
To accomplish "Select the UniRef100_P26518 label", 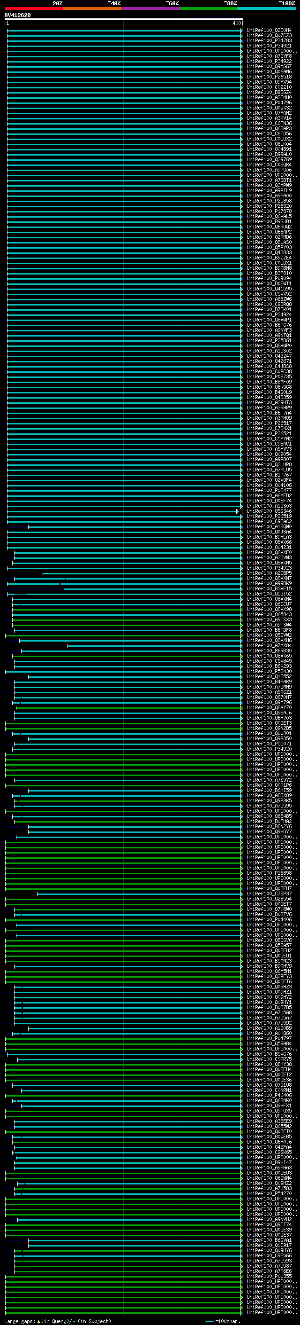I will (x=269, y=77).
